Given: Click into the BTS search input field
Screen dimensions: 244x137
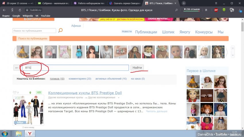Looking at the screenshot, I should tap(78, 68).
